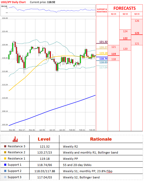Viewport: 144px width, 181px height.
Task: Click the 126 forecast value in Q3
Action: click(x=137, y=21)
